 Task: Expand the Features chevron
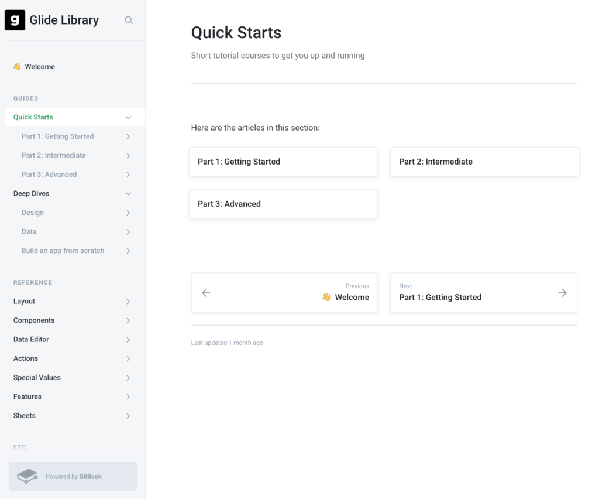128,397
